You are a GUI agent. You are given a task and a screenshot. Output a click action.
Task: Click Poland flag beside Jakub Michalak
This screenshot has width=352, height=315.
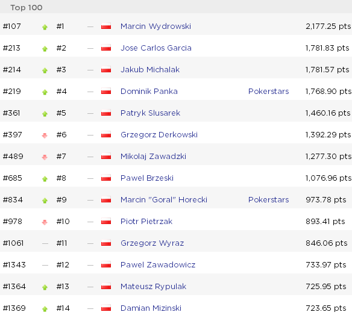106,69
